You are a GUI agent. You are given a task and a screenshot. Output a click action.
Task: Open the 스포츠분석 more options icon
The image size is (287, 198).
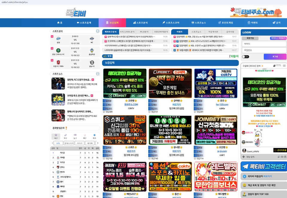(x=98, y=31)
